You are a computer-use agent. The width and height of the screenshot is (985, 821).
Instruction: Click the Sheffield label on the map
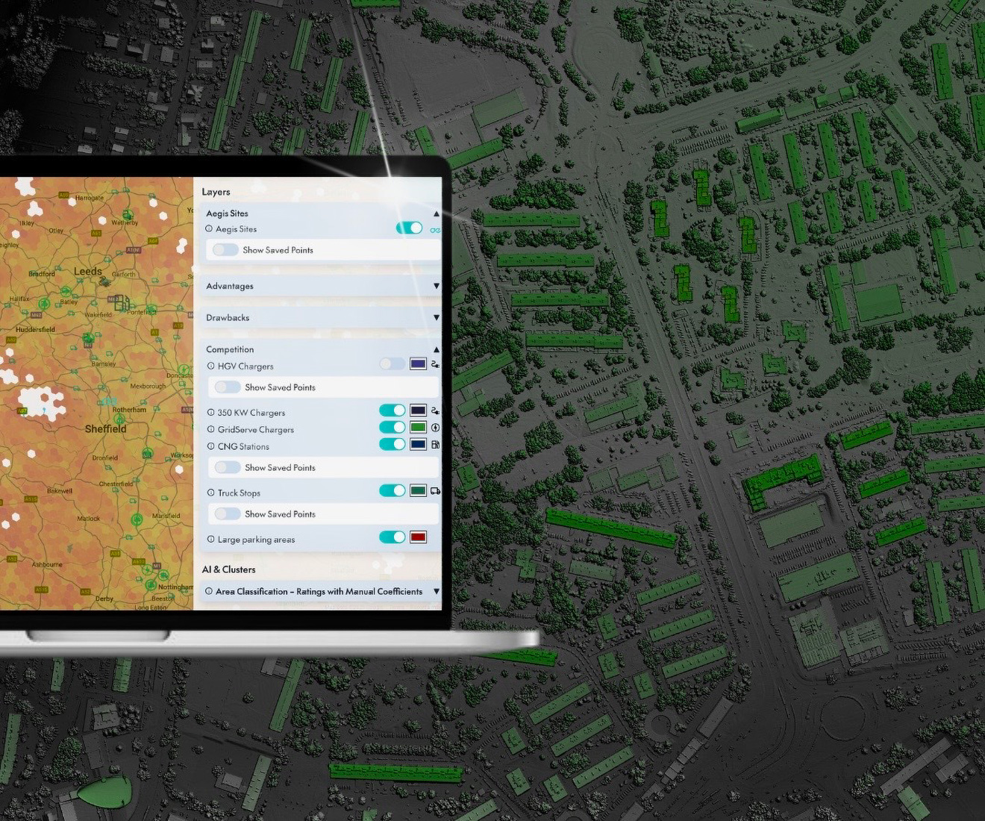tap(105, 428)
